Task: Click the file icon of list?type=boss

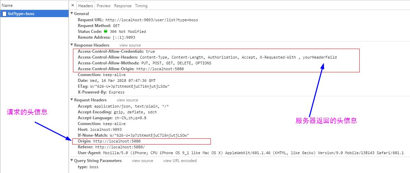Action: point(4,14)
